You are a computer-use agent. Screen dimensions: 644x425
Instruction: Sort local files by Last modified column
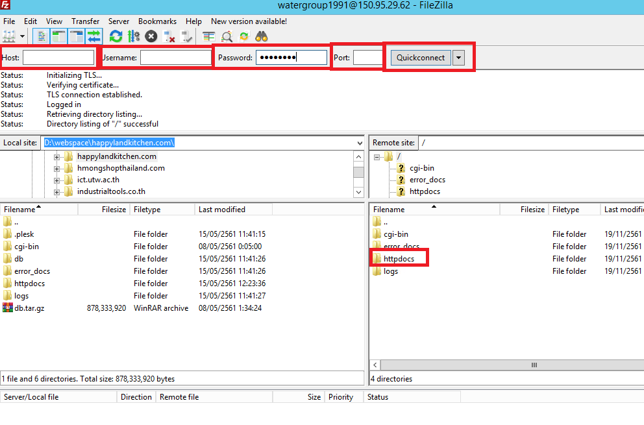(x=233, y=210)
